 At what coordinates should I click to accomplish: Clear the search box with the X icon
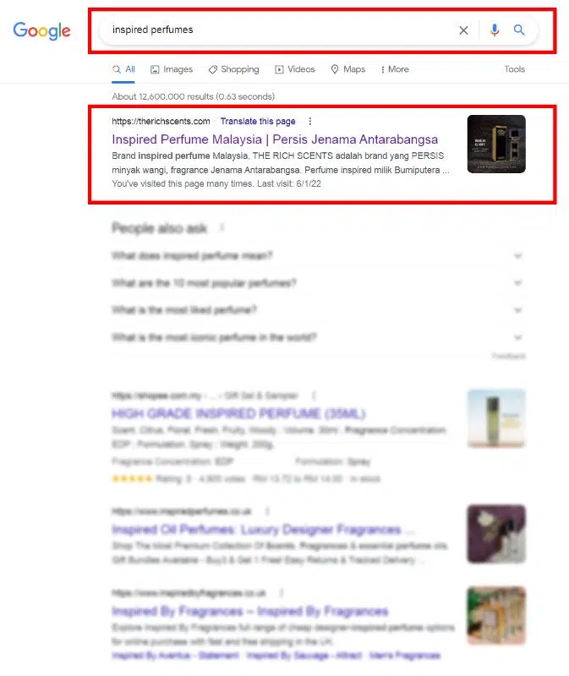(463, 30)
